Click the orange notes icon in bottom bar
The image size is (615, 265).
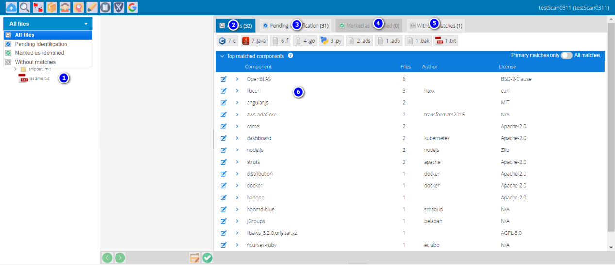(195, 258)
